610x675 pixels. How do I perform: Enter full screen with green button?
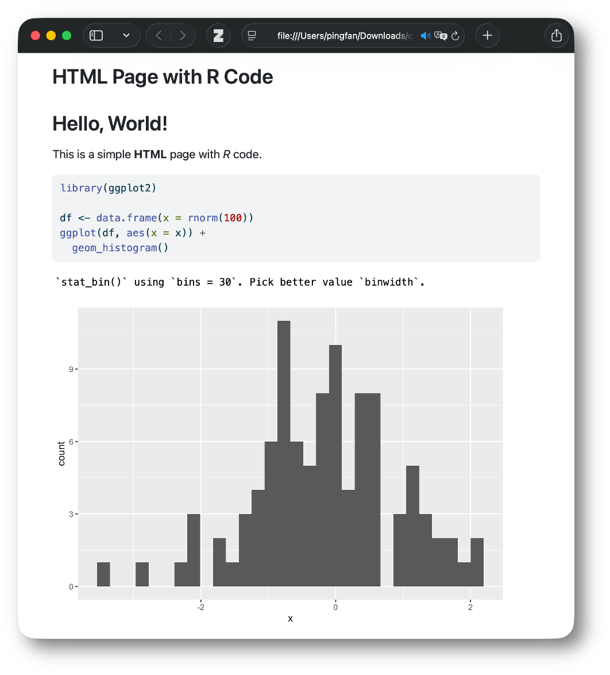(66, 36)
